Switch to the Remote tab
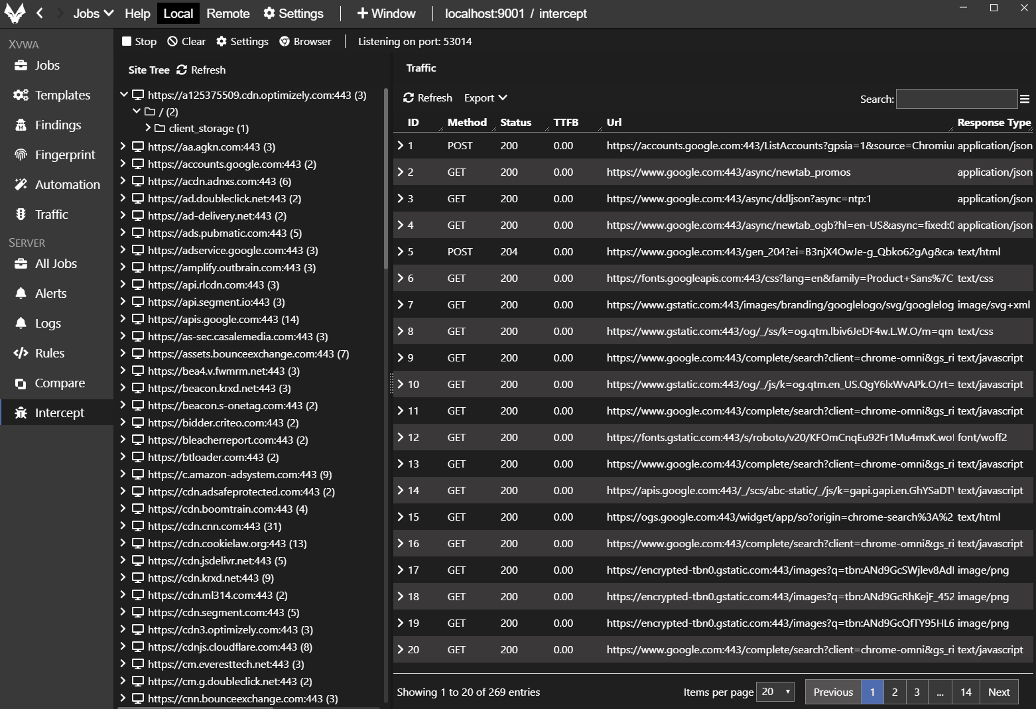 [x=227, y=13]
